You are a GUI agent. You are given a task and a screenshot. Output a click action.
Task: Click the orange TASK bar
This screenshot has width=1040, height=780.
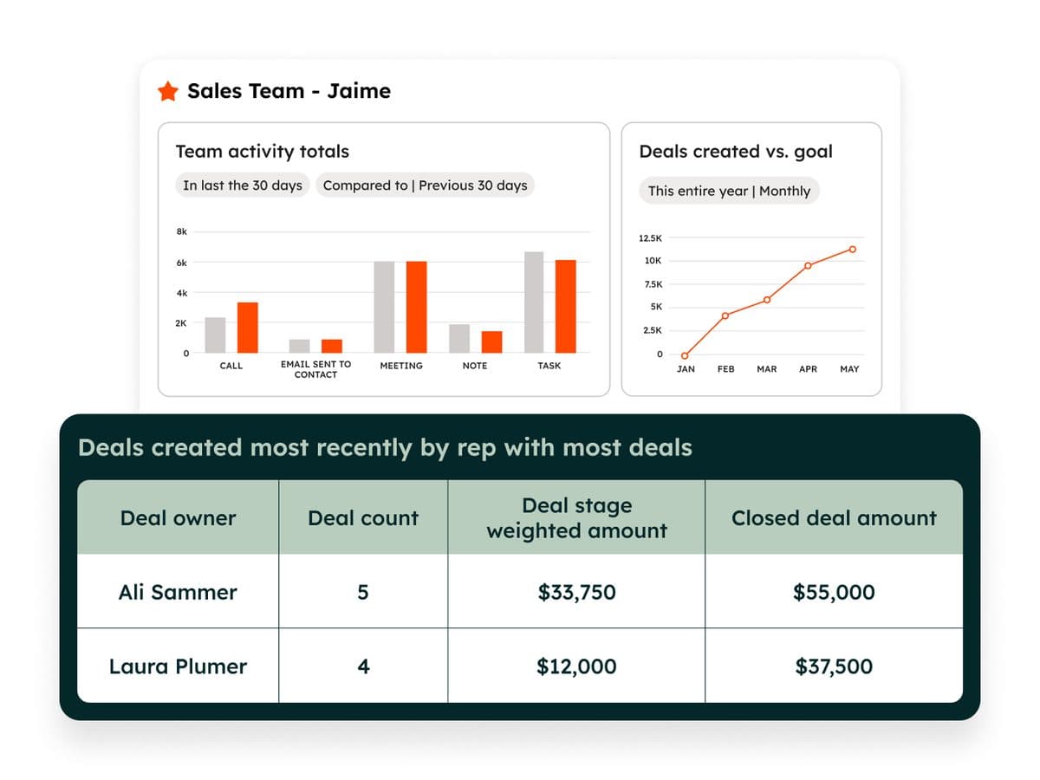(566, 306)
